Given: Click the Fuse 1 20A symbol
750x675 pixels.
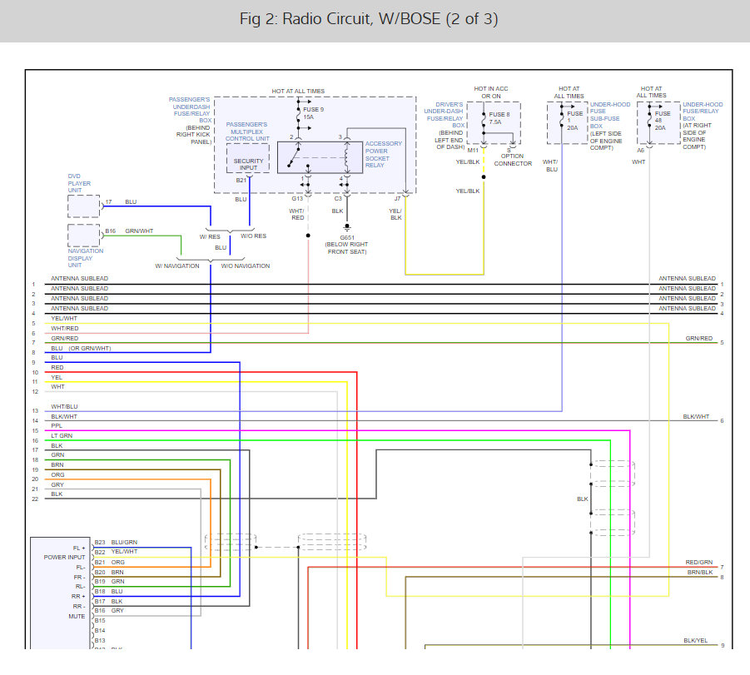Looking at the screenshot, I should click(562, 118).
